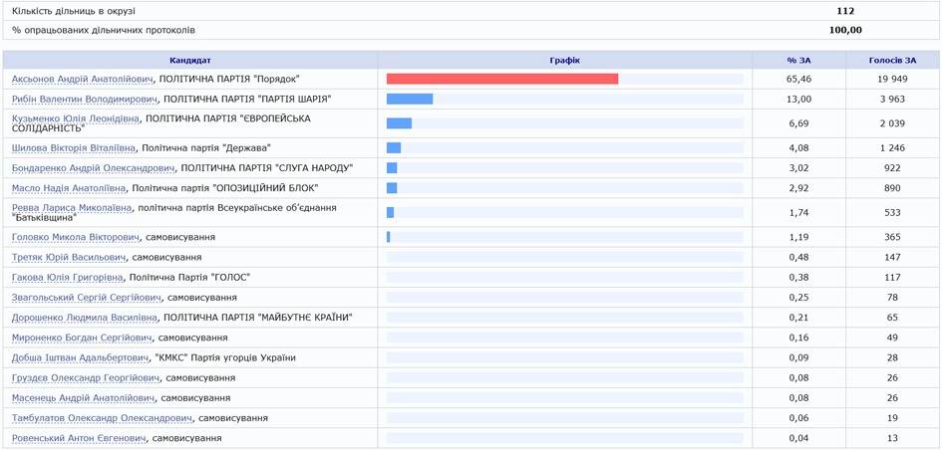Click the percentage 1,74
The height and width of the screenshot is (451, 942).
[x=799, y=212]
